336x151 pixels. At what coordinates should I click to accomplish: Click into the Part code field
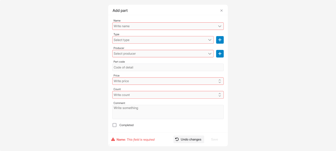coord(168,67)
